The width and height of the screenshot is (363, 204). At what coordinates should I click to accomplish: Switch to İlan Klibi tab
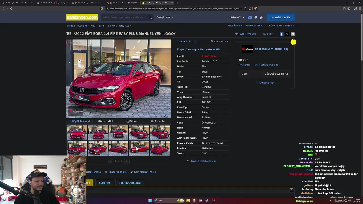coord(105,121)
